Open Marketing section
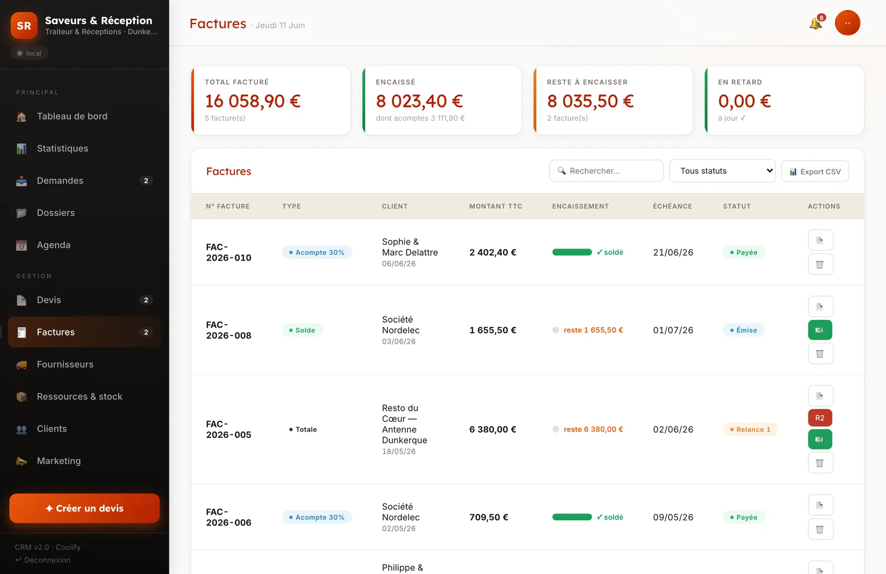886x574 pixels. 84,461
